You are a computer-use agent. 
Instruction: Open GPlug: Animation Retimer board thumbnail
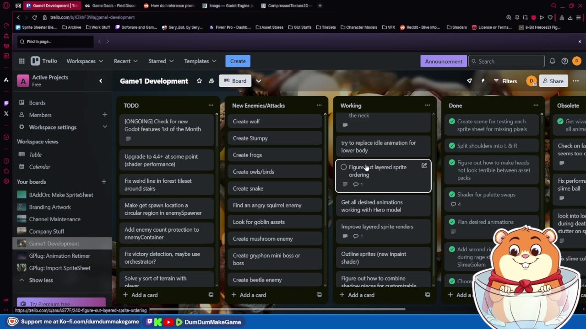click(x=22, y=256)
